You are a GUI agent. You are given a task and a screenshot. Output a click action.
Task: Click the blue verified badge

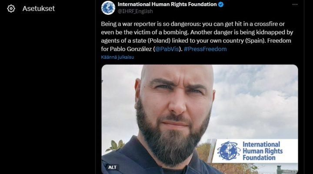221,4
